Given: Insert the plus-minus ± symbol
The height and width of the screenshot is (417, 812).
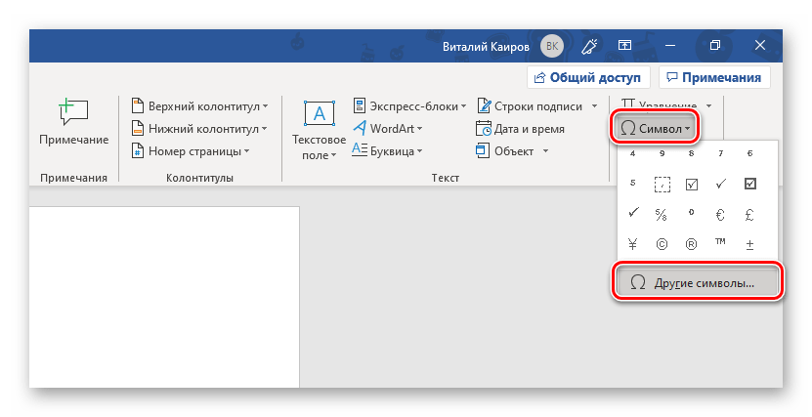Looking at the screenshot, I should 749,244.
